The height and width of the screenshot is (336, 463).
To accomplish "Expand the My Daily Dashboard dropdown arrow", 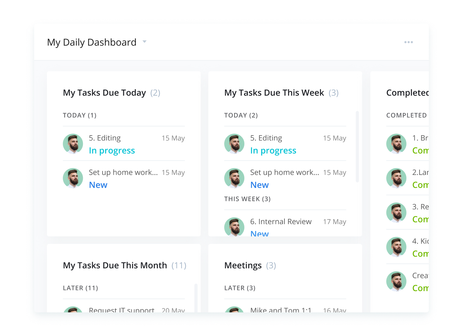I will [144, 42].
